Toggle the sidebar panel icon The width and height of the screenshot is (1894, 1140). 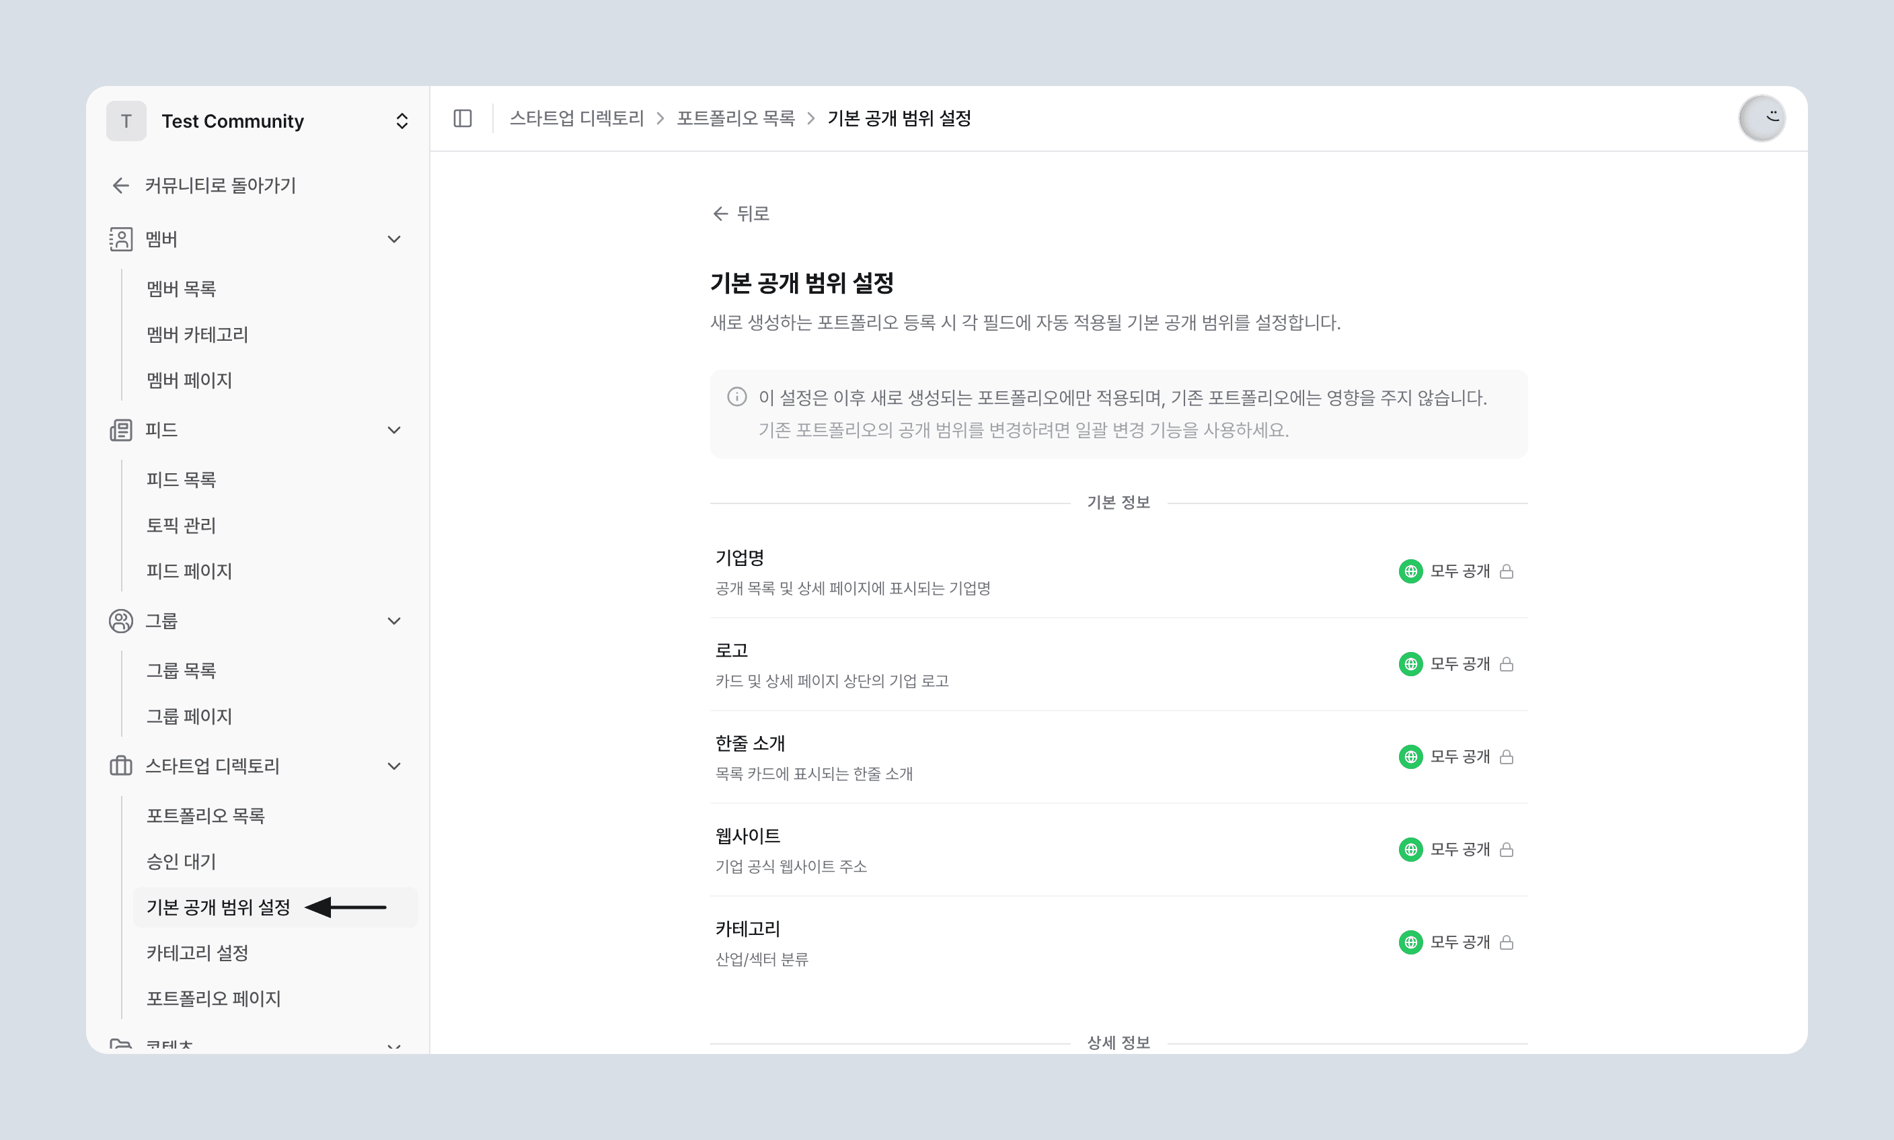tap(463, 118)
